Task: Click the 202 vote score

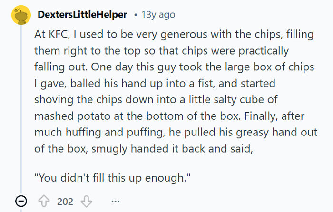Action: coord(65,201)
